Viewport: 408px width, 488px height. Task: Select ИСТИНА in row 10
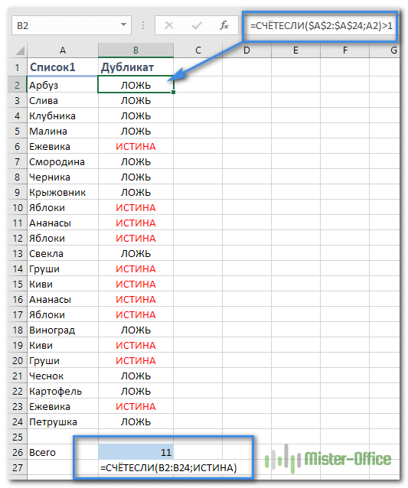(x=135, y=207)
